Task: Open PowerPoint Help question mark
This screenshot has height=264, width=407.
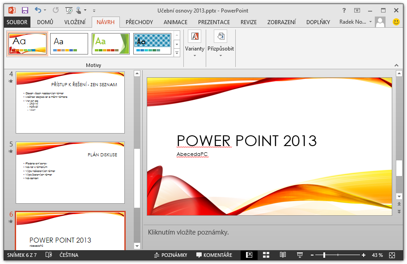Action: [344, 10]
